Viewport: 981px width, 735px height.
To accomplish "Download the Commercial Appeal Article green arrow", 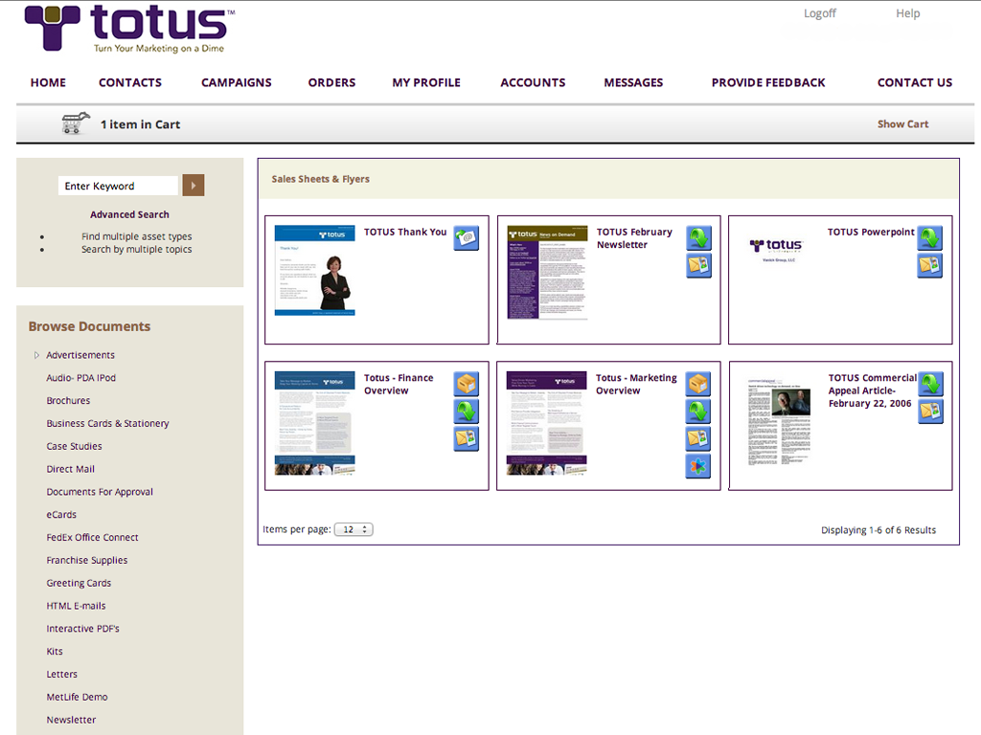I will tap(931, 384).
